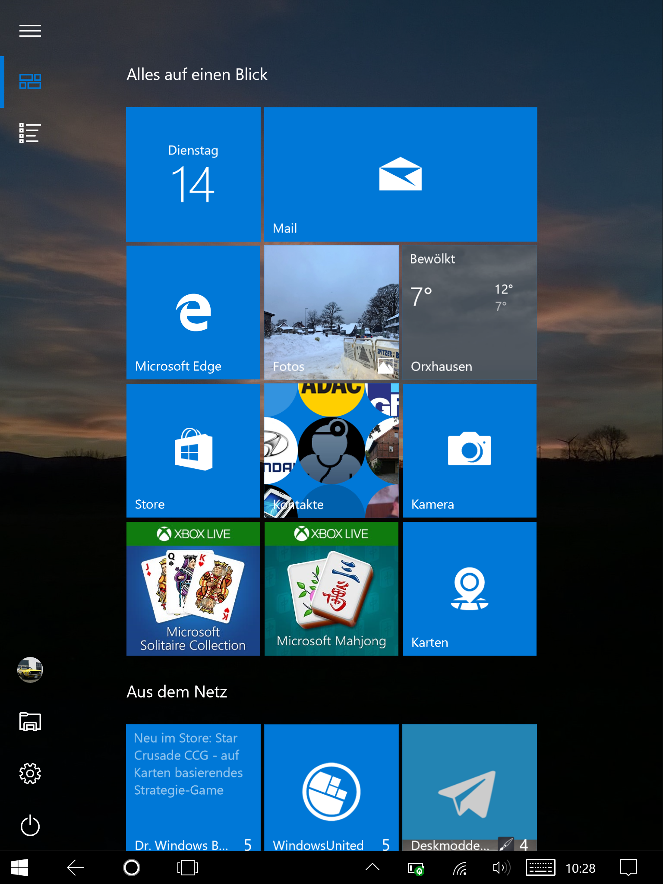Open Settings via the gear icon
The width and height of the screenshot is (663, 884).
[x=30, y=773]
